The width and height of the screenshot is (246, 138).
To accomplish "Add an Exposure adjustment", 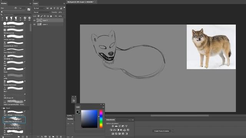I will 123,126.
